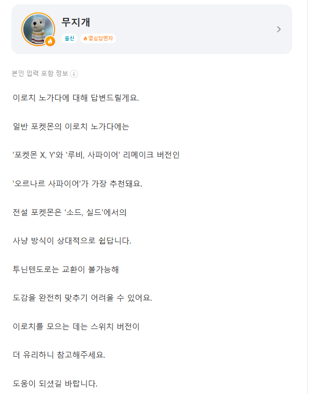Open the profile via right chevron arrow
The width and height of the screenshot is (310, 394).
point(279,29)
